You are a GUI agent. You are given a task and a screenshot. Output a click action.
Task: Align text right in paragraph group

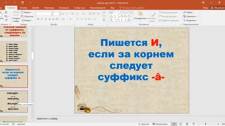85,19
